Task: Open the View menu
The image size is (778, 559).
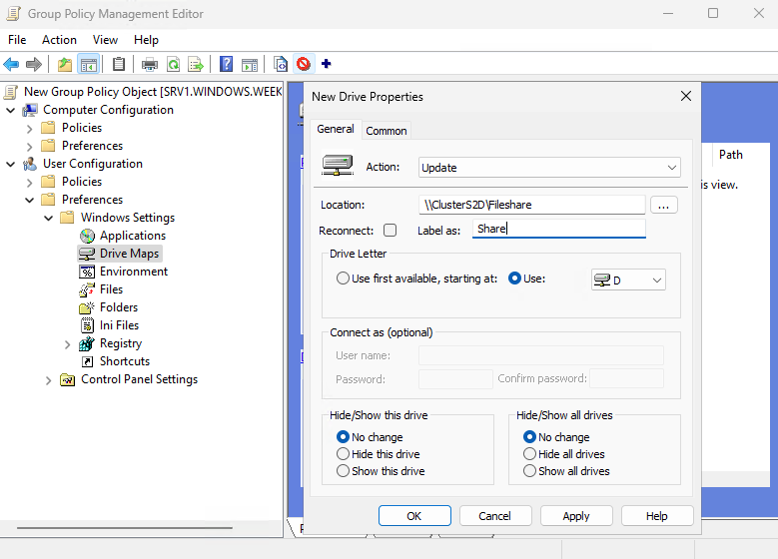Action: pos(105,40)
